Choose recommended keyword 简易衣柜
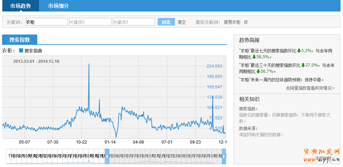The height and width of the screenshot is (167, 343). [x=232, y=22]
